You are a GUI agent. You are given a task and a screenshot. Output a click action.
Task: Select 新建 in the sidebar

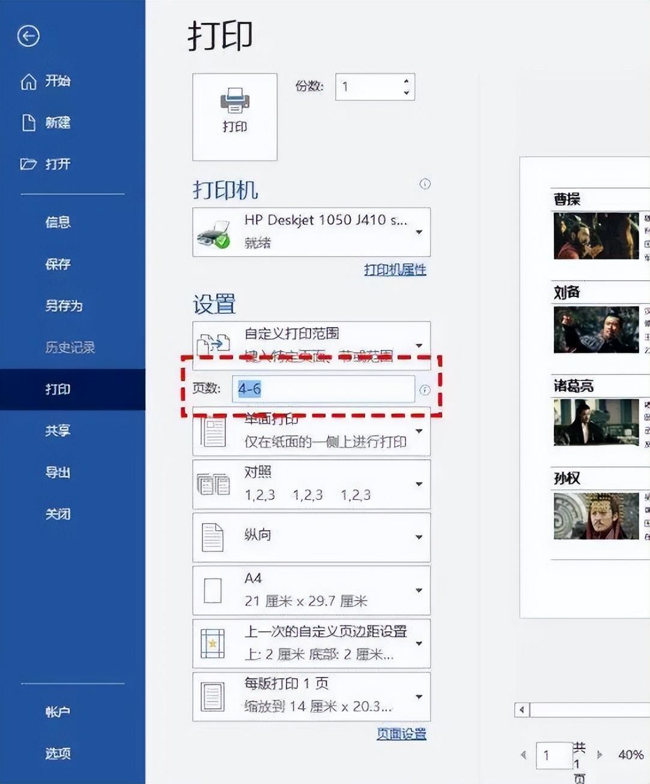[58, 123]
